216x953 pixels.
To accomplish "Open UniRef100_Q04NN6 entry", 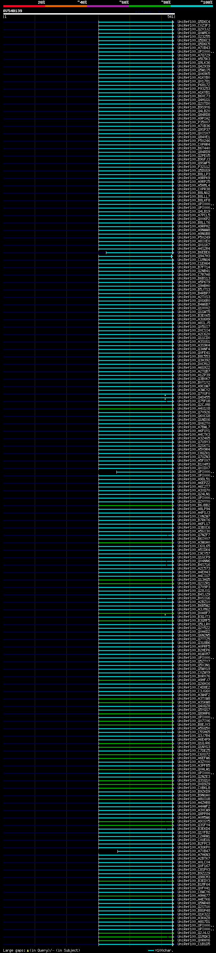I will 194,561.
